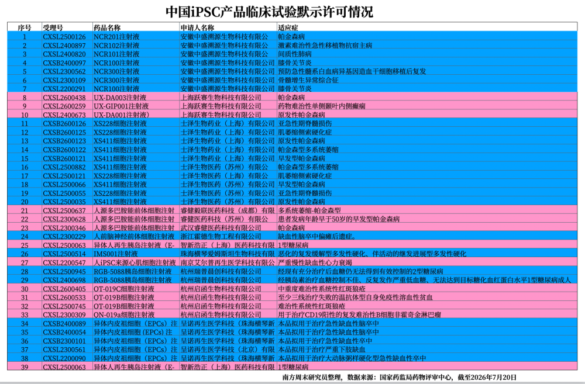Select the 受理号 column header
The image size is (585, 384).
53,27
